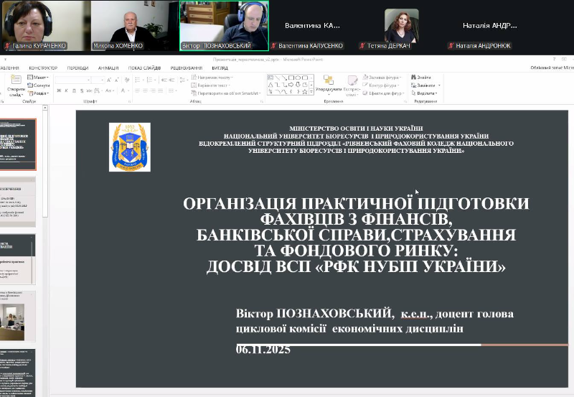The image size is (574, 397).
Task: Select Віктор ПОЗНАХОВСЬКИЙ's video tile
Action: tap(224, 25)
